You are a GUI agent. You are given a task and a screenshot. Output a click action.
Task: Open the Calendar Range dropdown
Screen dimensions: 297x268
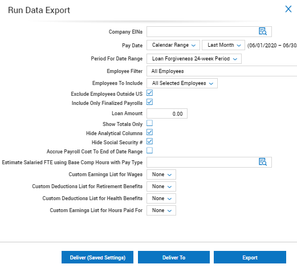click(173, 45)
